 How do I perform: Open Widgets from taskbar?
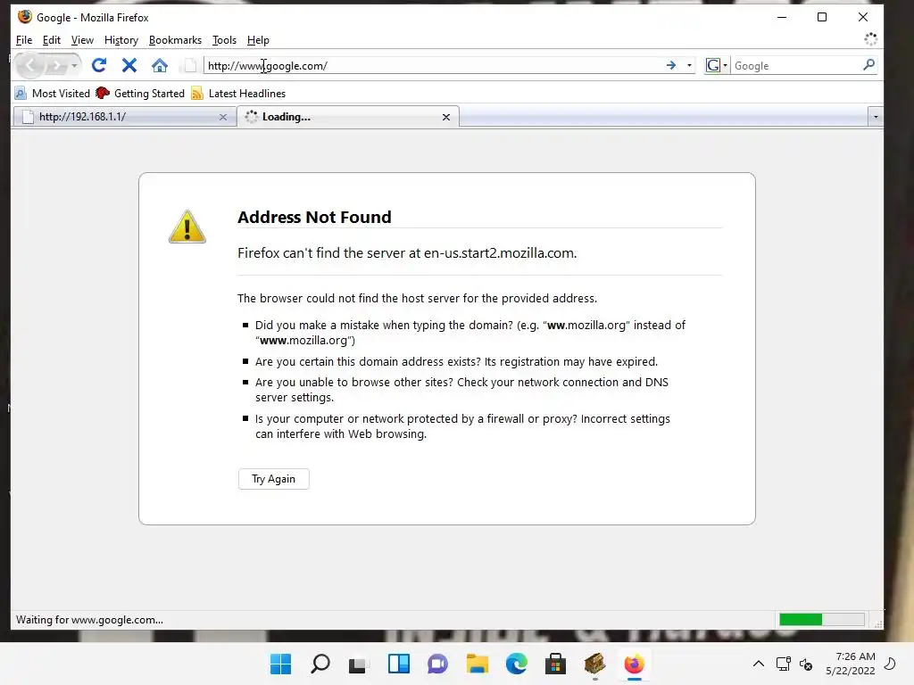point(399,664)
